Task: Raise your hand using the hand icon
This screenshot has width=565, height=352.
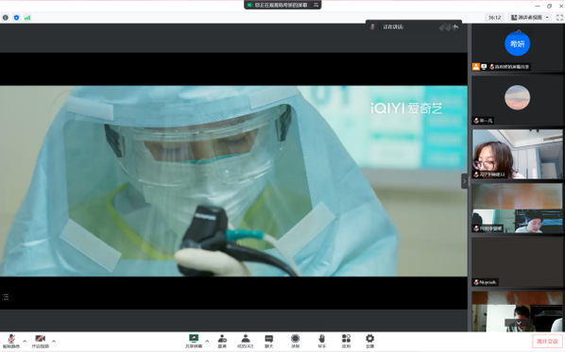Action: pyautogui.click(x=322, y=341)
